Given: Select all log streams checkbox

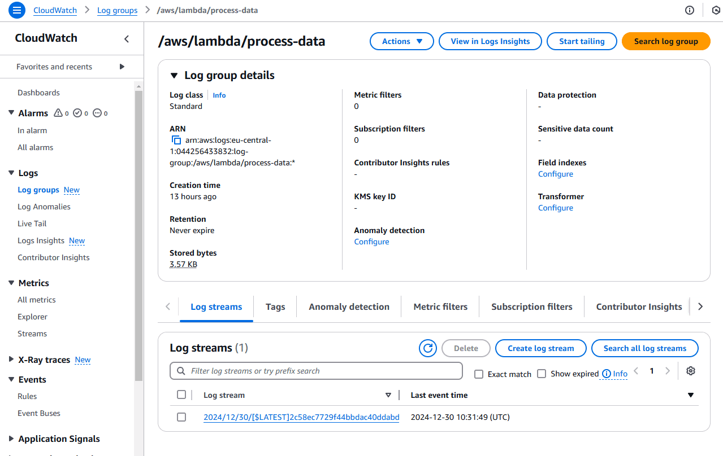Looking at the screenshot, I should [x=181, y=394].
